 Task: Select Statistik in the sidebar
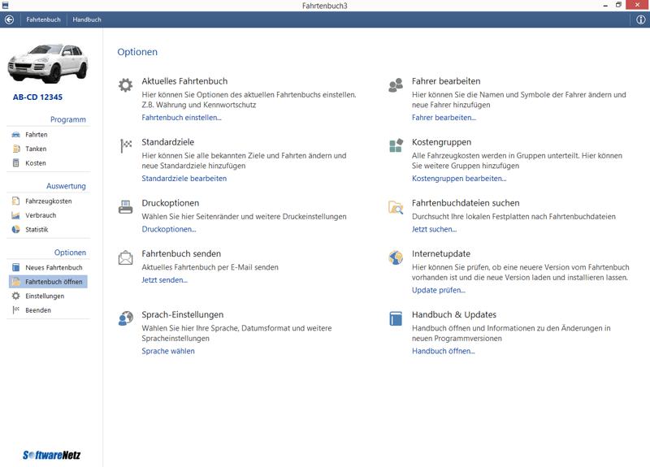pyautogui.click(x=37, y=230)
